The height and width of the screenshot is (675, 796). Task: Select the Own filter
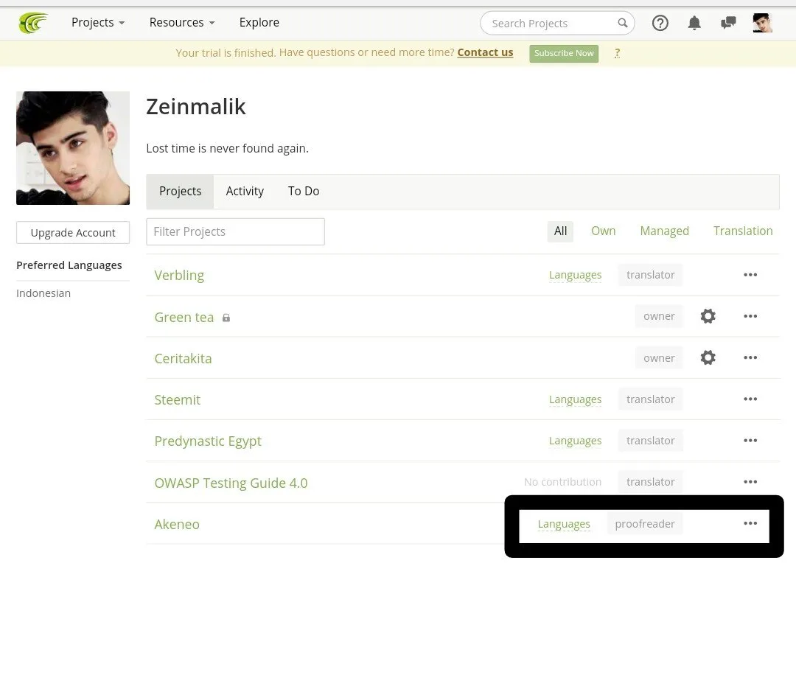(x=603, y=231)
